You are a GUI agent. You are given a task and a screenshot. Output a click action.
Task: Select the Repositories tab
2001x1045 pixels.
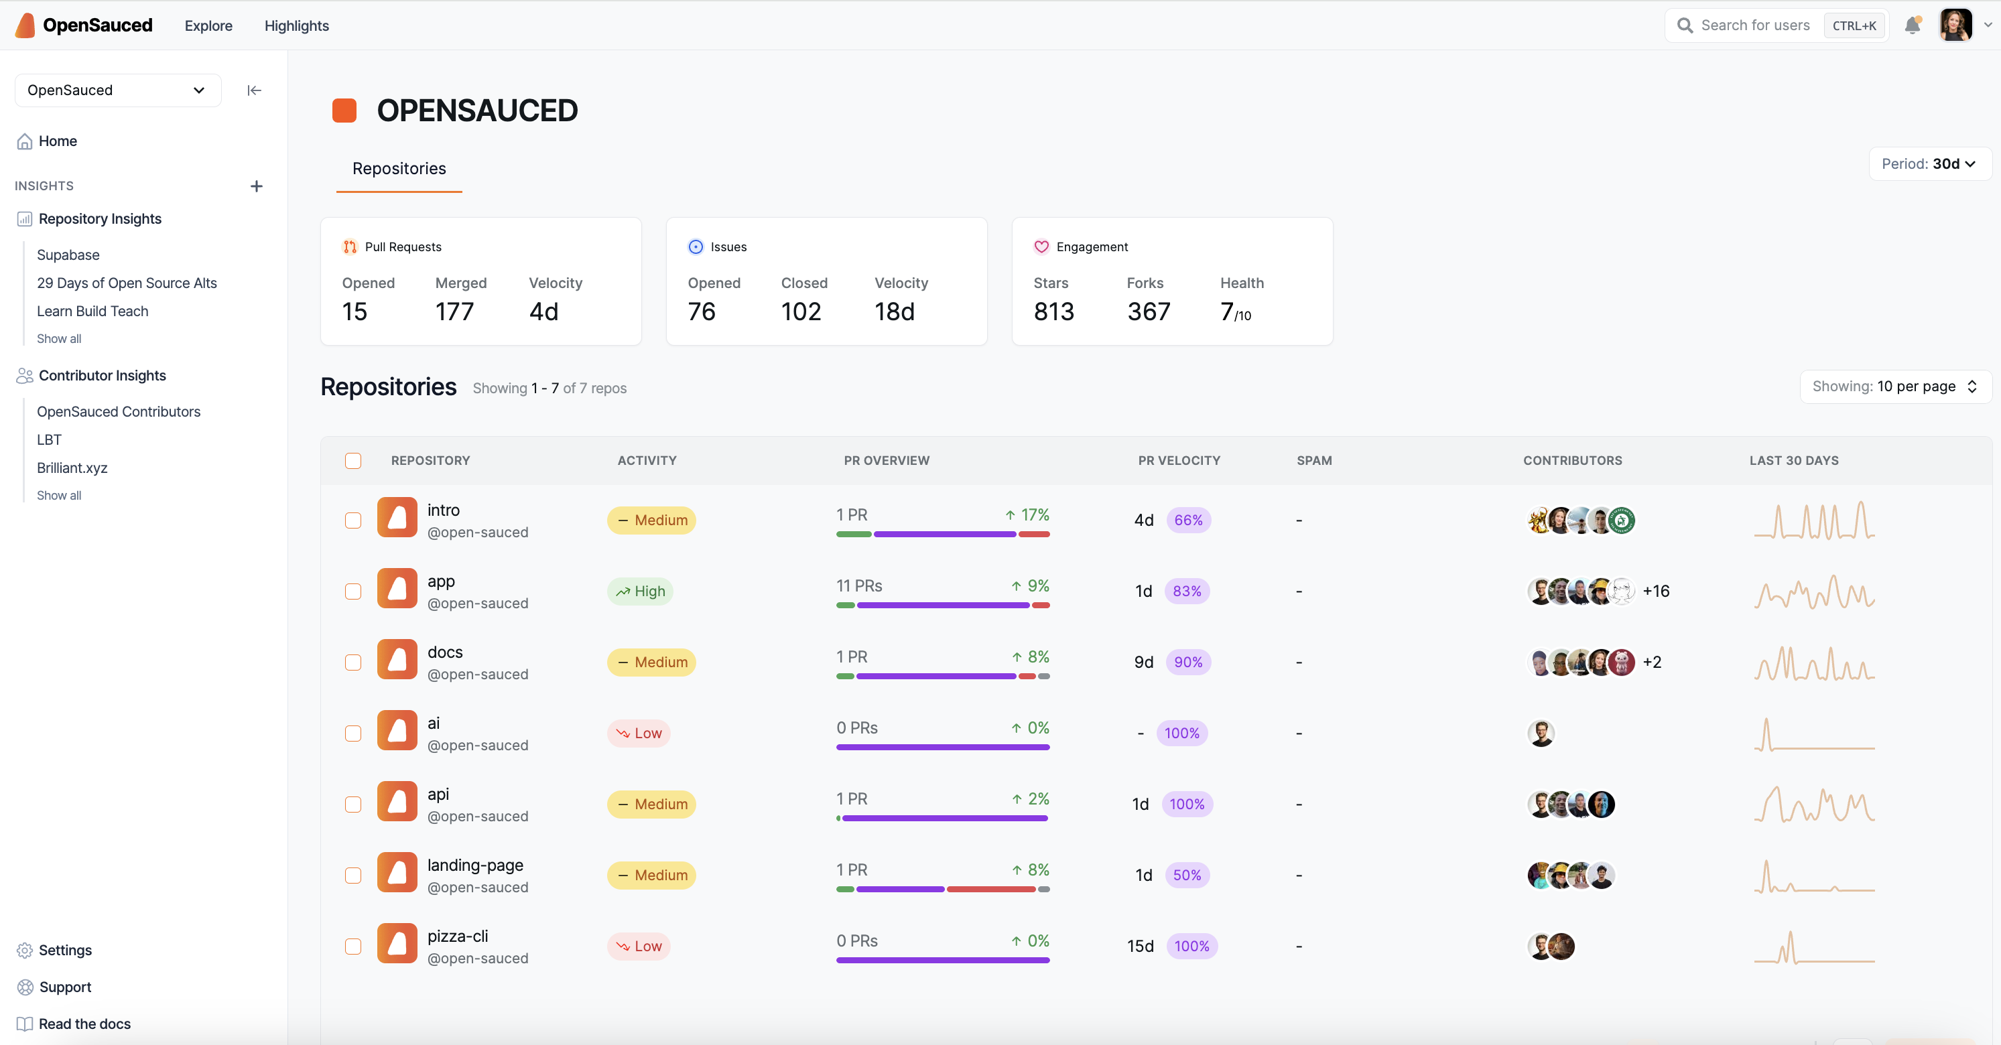[x=399, y=169]
